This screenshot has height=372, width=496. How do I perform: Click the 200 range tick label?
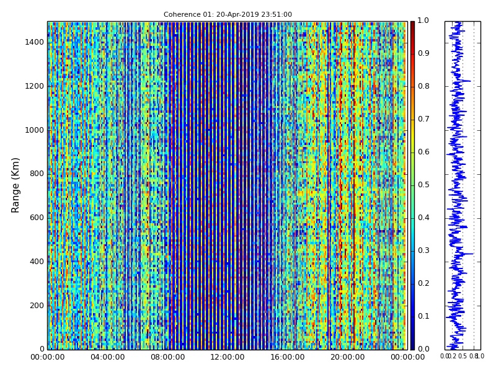click(37, 306)
